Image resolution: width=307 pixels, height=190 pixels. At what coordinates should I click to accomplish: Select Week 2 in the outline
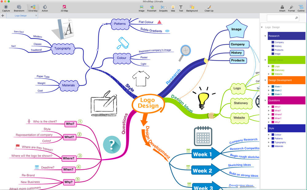click(x=278, y=91)
